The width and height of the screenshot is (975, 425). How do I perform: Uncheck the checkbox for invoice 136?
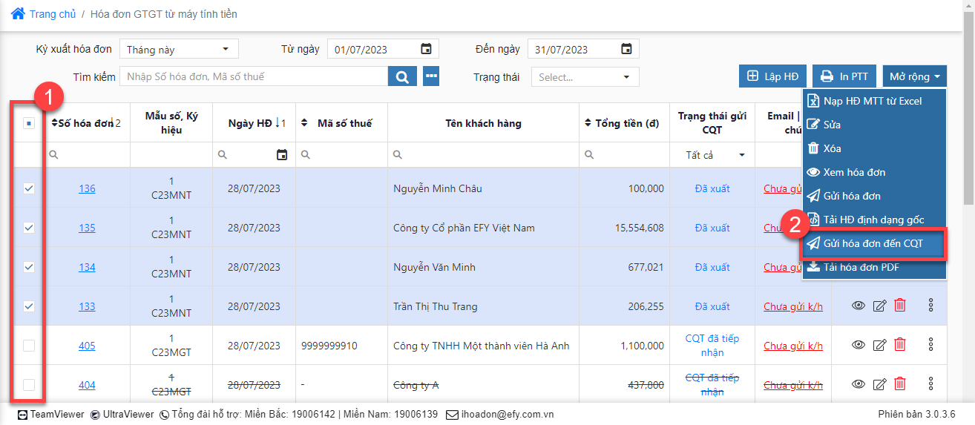[29, 188]
